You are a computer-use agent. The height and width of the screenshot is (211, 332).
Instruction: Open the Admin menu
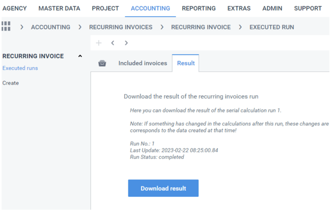pos(272,8)
